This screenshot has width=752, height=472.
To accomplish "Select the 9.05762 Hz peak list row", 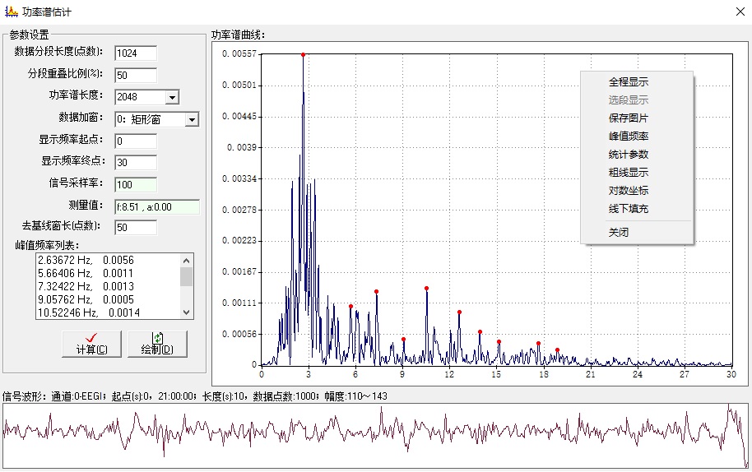I will (x=108, y=299).
